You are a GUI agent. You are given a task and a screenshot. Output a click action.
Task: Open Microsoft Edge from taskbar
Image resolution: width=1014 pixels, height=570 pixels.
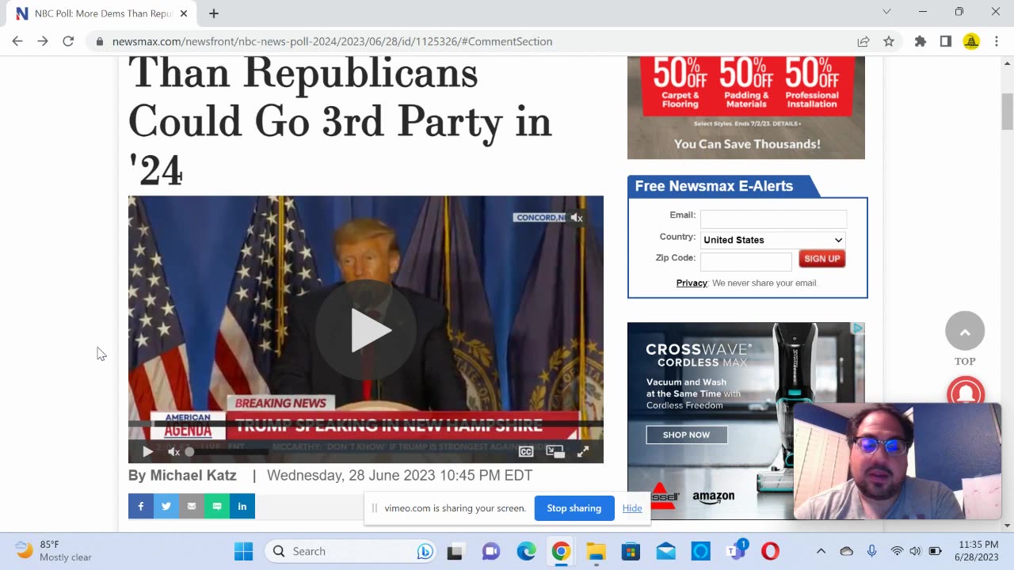point(526,551)
